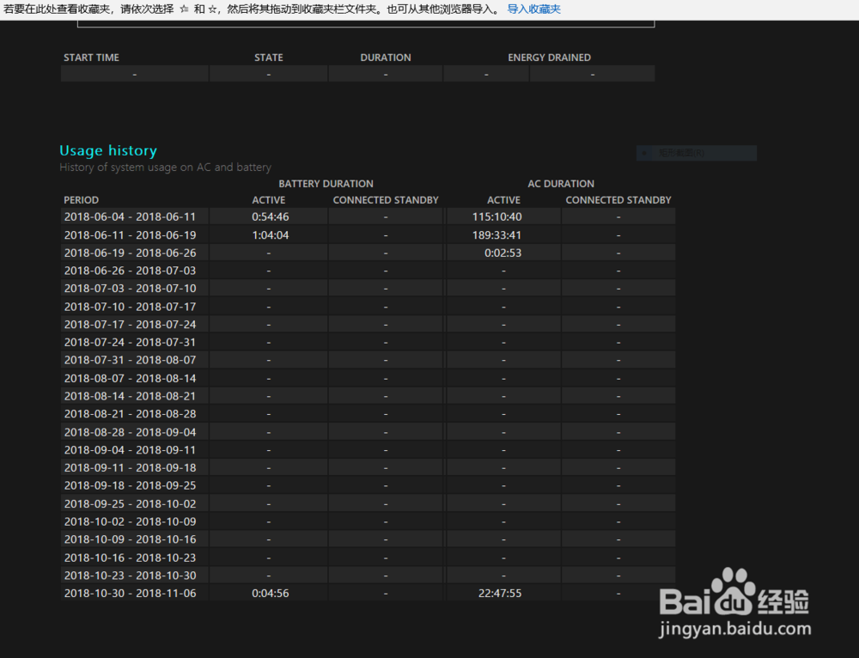
Task: Click the BATTERY DURATION group header
Action: pyautogui.click(x=326, y=184)
